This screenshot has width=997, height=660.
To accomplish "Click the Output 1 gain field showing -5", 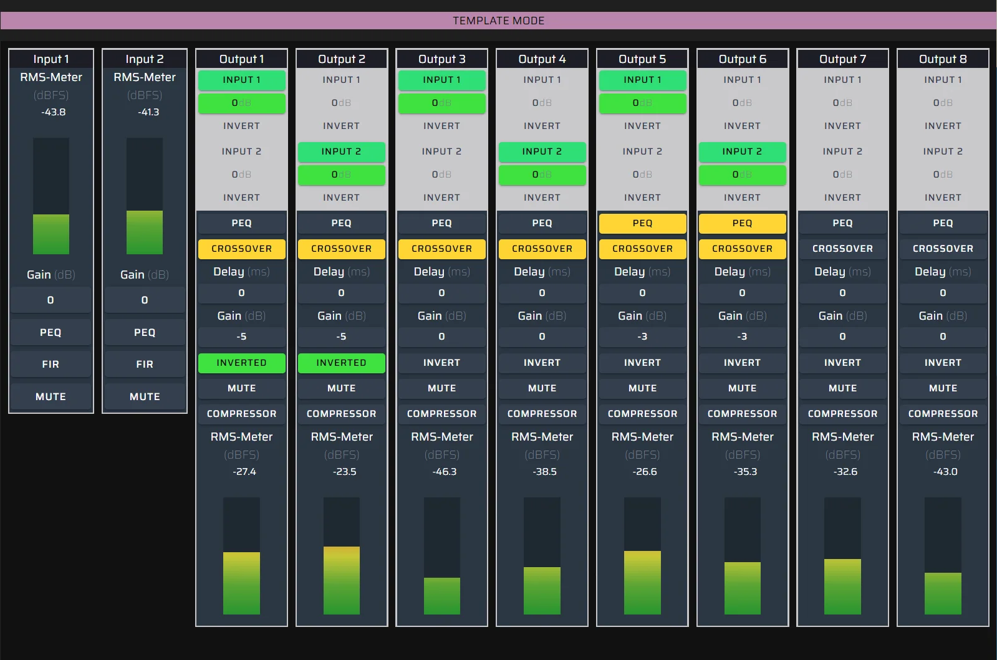I will 241,337.
